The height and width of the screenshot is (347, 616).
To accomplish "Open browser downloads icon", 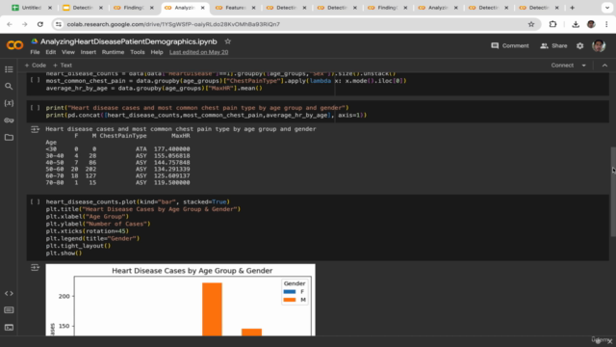I will pyautogui.click(x=576, y=24).
